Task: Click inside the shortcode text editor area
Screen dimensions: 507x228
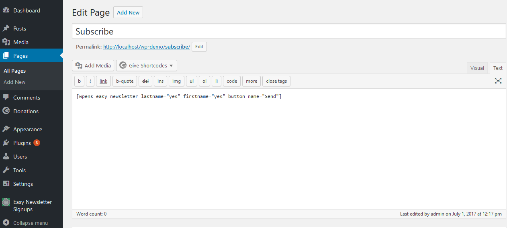Action: coord(289,149)
